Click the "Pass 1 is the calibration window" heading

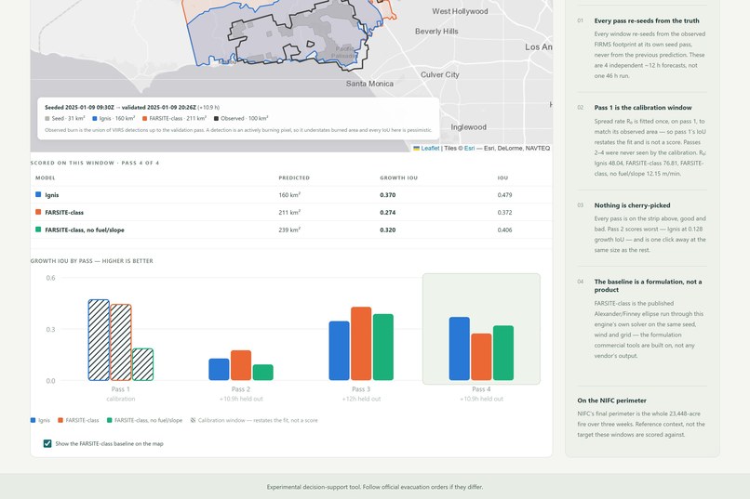click(x=643, y=108)
